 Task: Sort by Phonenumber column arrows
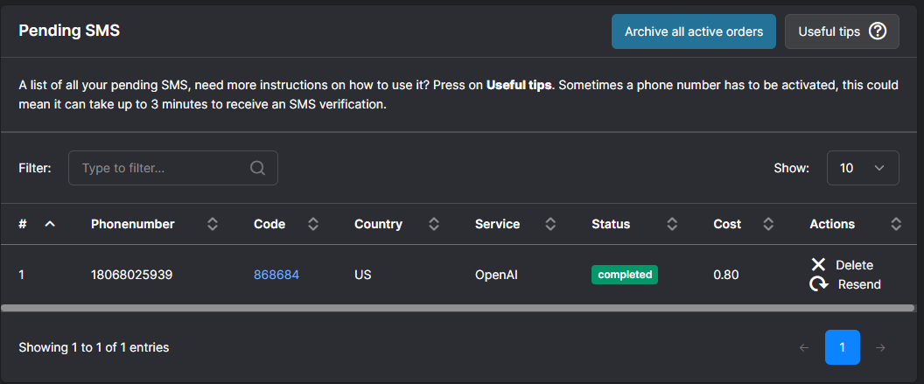coord(213,224)
